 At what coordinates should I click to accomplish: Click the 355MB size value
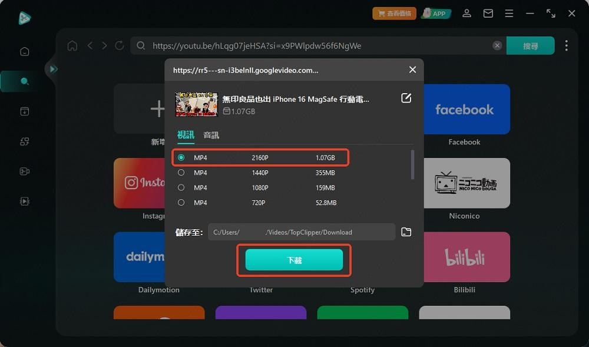(x=325, y=173)
